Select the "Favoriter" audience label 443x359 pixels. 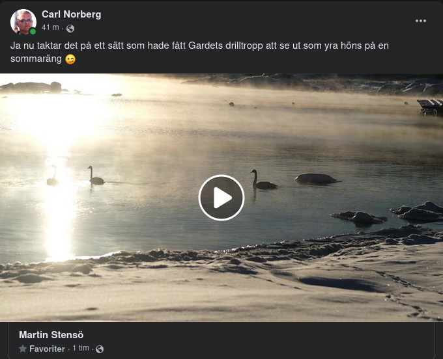tap(47, 349)
